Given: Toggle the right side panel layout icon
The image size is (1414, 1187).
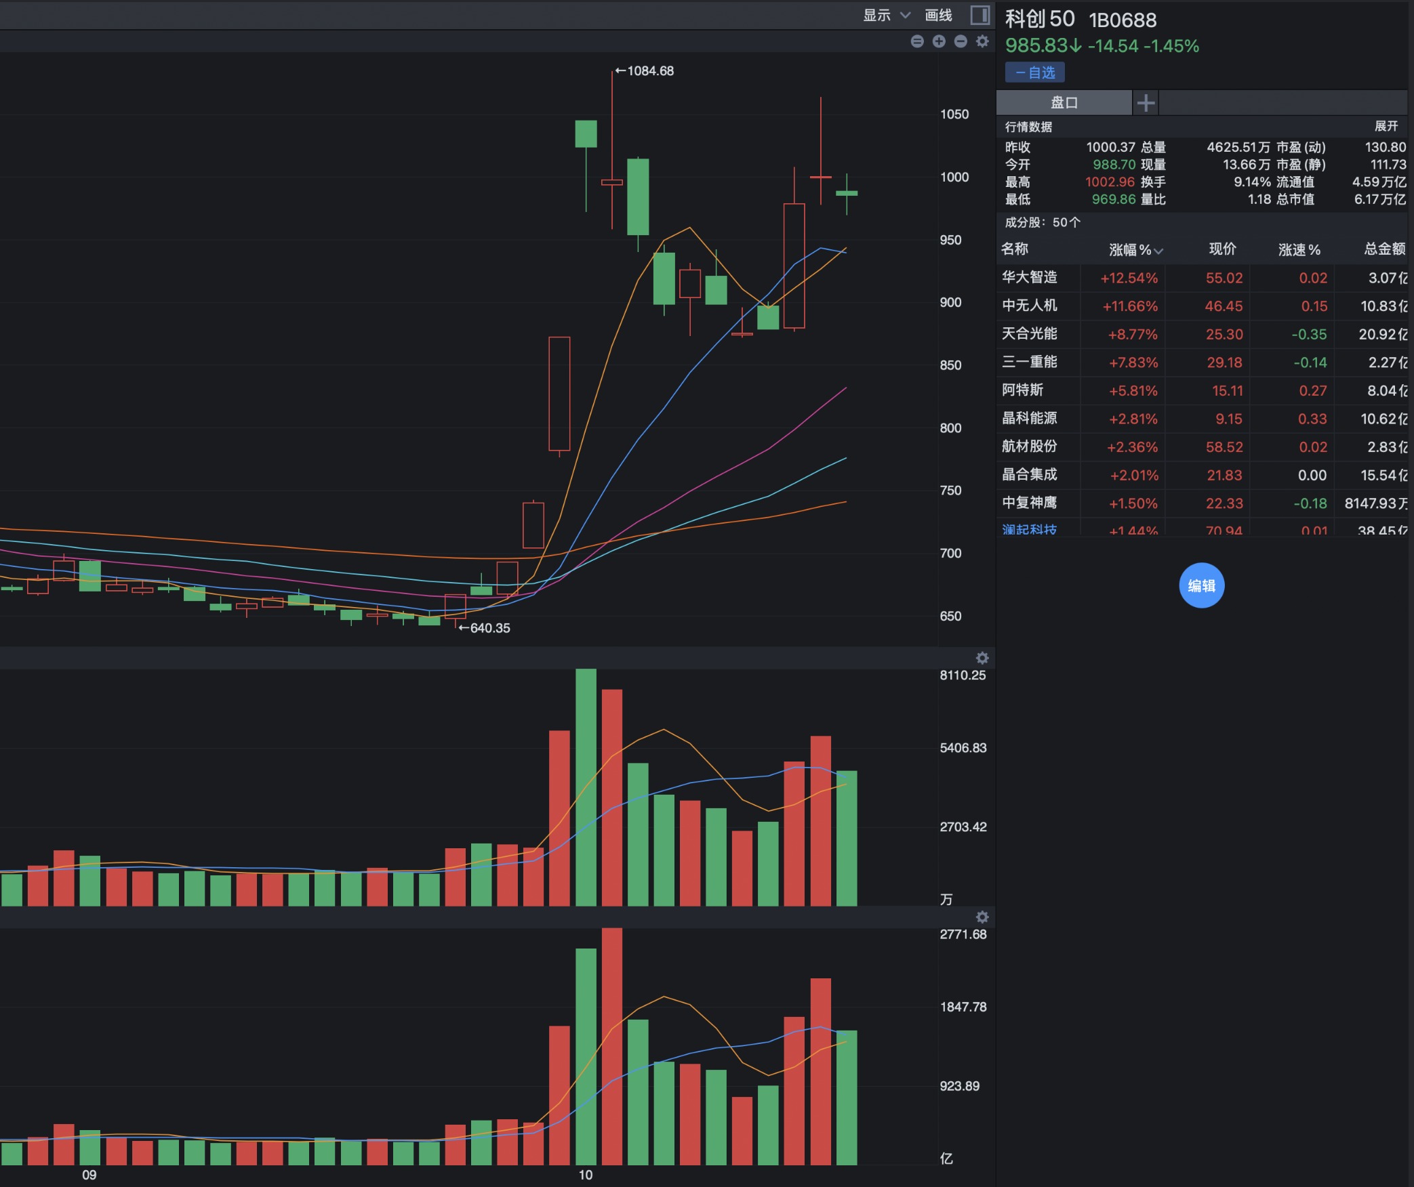Looking at the screenshot, I should (979, 15).
